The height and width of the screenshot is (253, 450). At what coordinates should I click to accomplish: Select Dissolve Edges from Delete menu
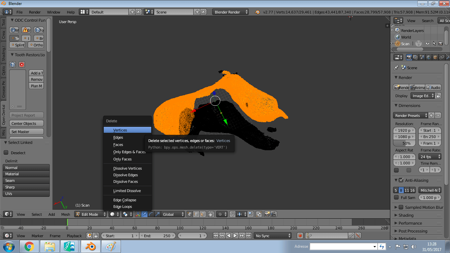126,175
